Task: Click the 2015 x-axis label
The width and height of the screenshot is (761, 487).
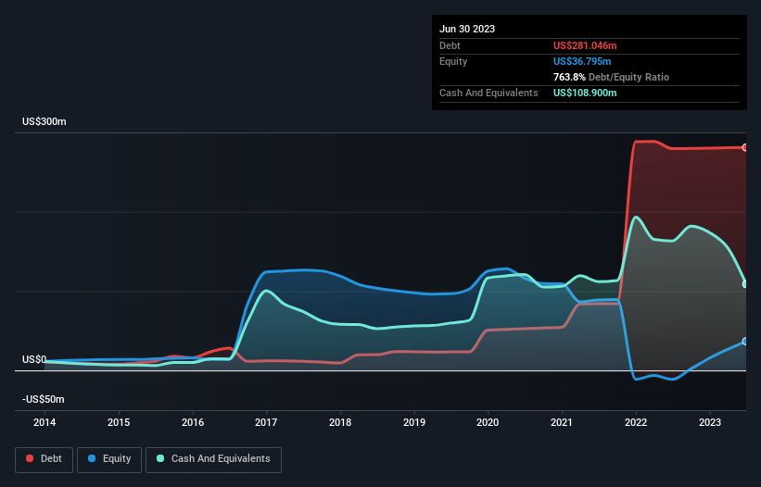Action: (119, 422)
